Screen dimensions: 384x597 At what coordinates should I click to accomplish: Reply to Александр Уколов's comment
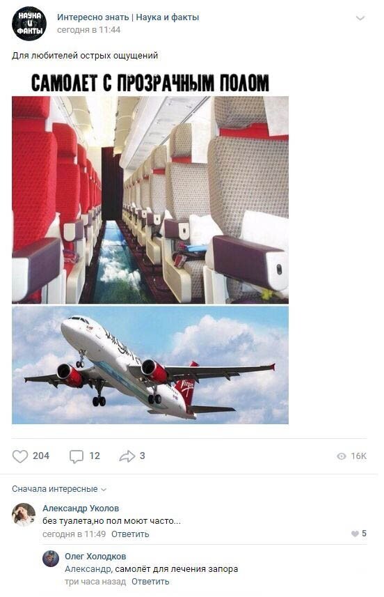[130, 534]
